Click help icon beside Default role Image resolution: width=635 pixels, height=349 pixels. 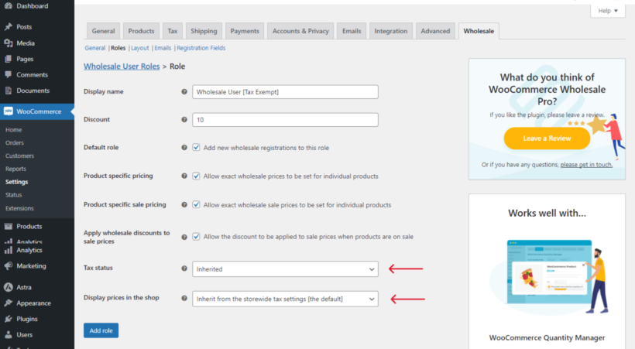coord(184,147)
